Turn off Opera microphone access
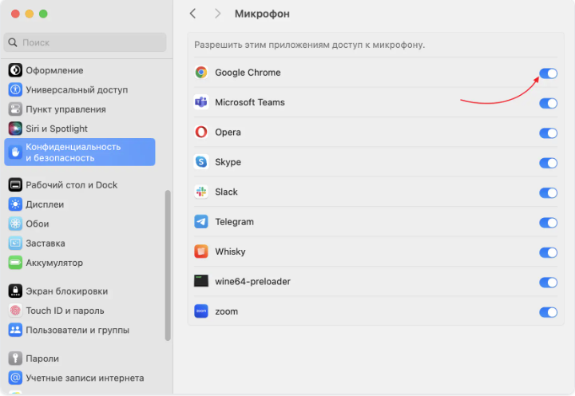The height and width of the screenshot is (396, 575). pos(548,133)
